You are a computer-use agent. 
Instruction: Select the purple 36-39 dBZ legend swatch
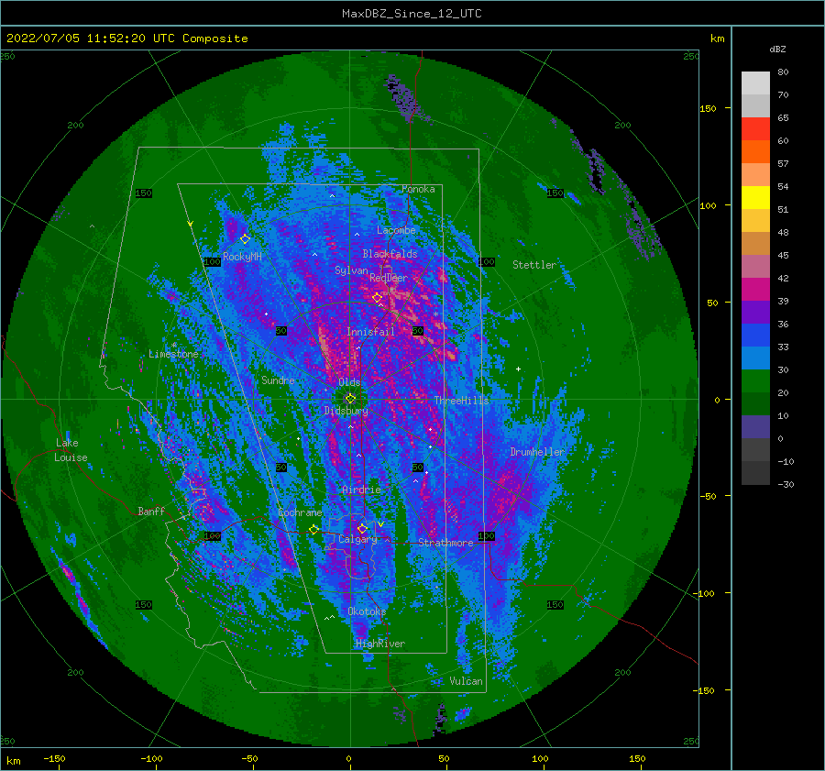[x=755, y=312]
